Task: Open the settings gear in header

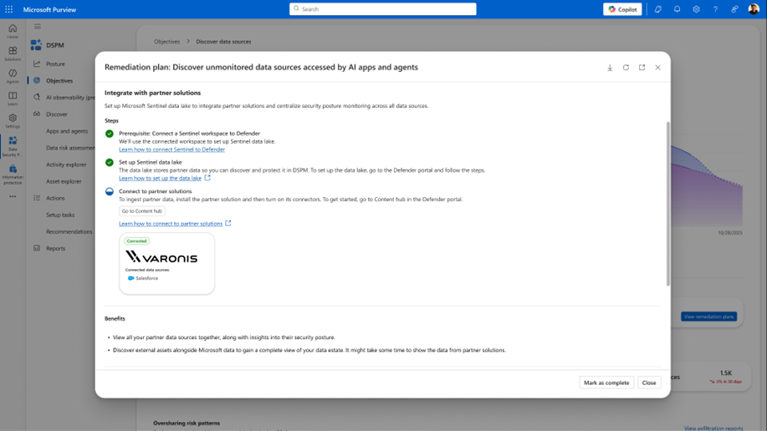Action: [696, 9]
